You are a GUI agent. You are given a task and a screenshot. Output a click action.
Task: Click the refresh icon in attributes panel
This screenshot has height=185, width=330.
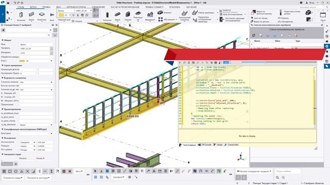pyautogui.click(x=254, y=35)
